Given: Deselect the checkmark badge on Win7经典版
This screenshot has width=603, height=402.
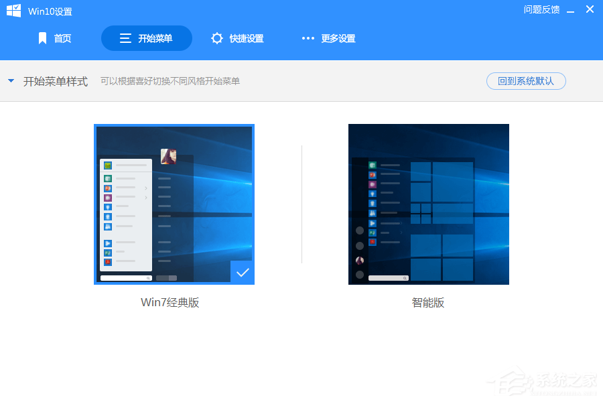Looking at the screenshot, I should click(242, 272).
